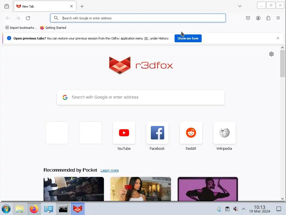Click the Show me how button

pos(188,38)
